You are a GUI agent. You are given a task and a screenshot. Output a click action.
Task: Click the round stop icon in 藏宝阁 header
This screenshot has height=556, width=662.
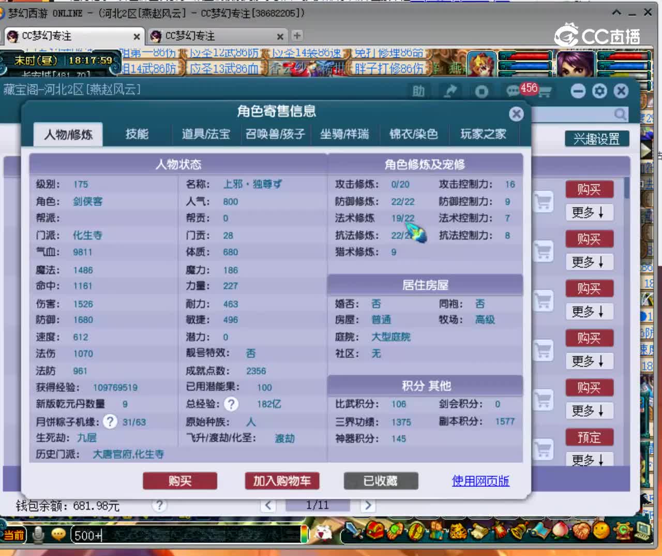click(x=482, y=92)
